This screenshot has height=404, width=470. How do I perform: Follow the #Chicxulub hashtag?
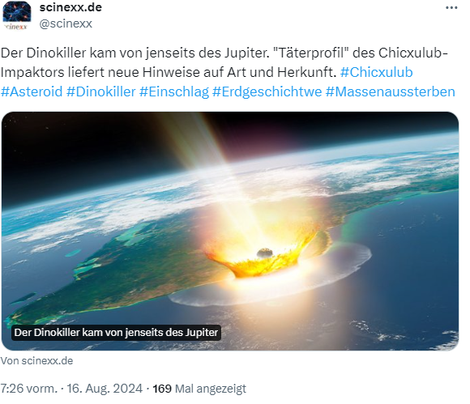[377, 72]
